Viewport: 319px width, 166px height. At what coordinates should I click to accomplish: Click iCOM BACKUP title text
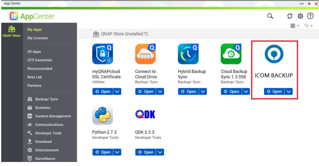(x=274, y=75)
